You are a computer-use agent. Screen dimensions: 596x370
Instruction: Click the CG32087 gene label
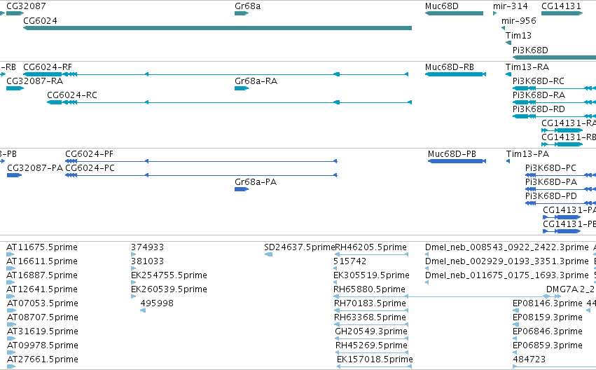pyautogui.click(x=26, y=6)
